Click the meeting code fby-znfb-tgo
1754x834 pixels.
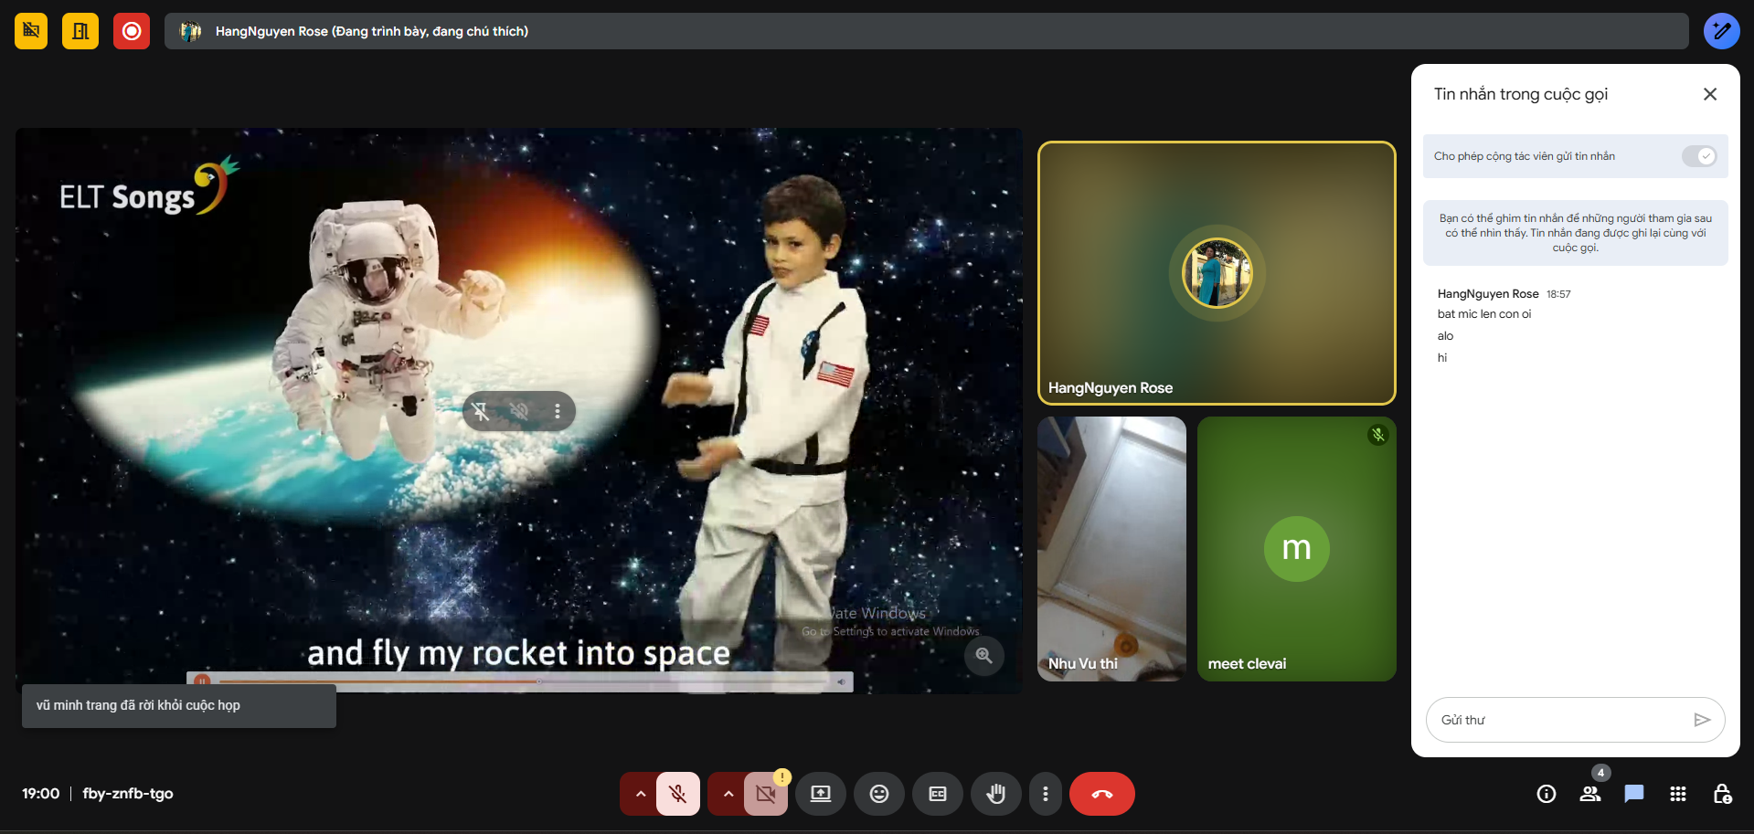tap(128, 794)
